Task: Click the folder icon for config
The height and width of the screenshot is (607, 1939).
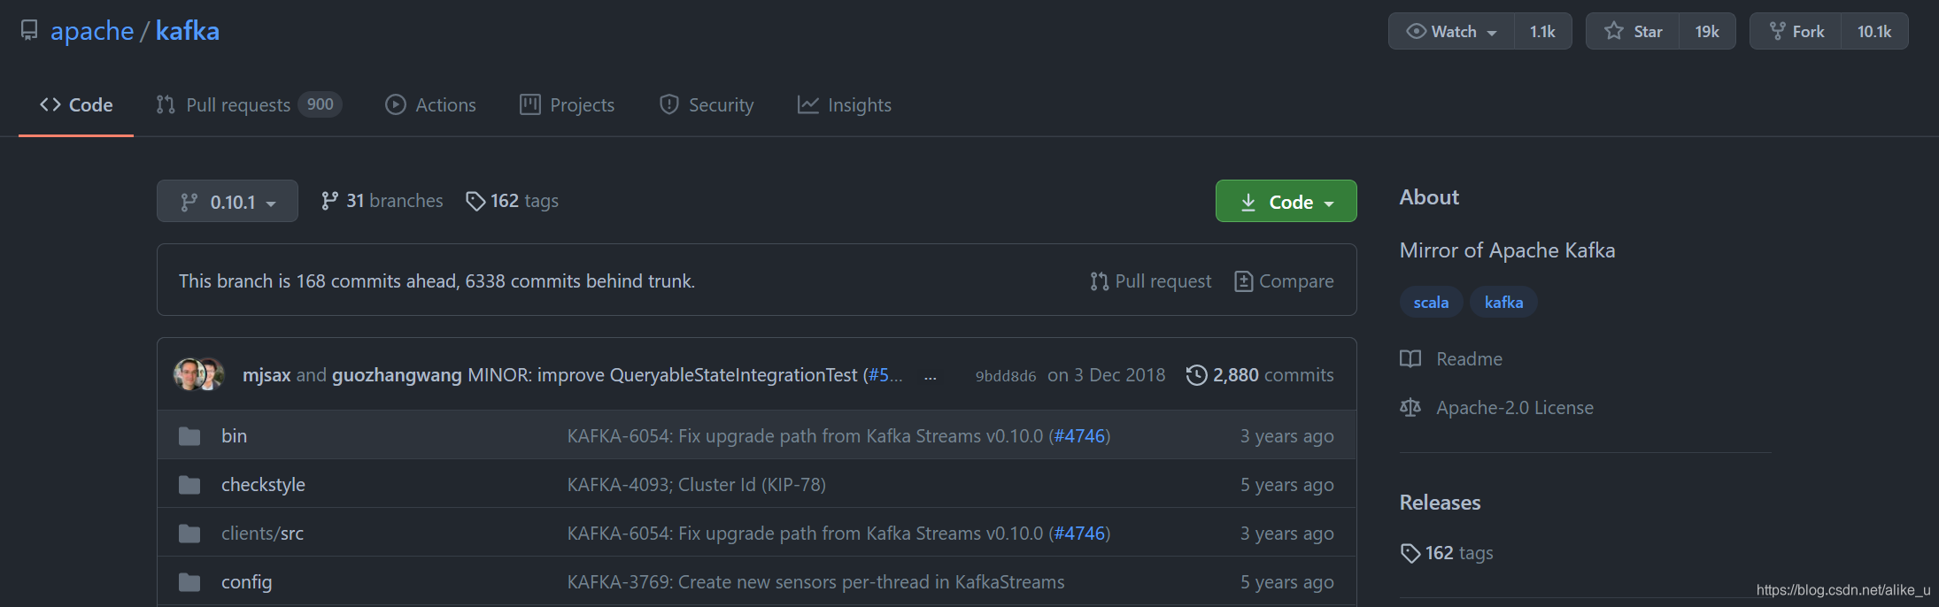Action: click(189, 582)
